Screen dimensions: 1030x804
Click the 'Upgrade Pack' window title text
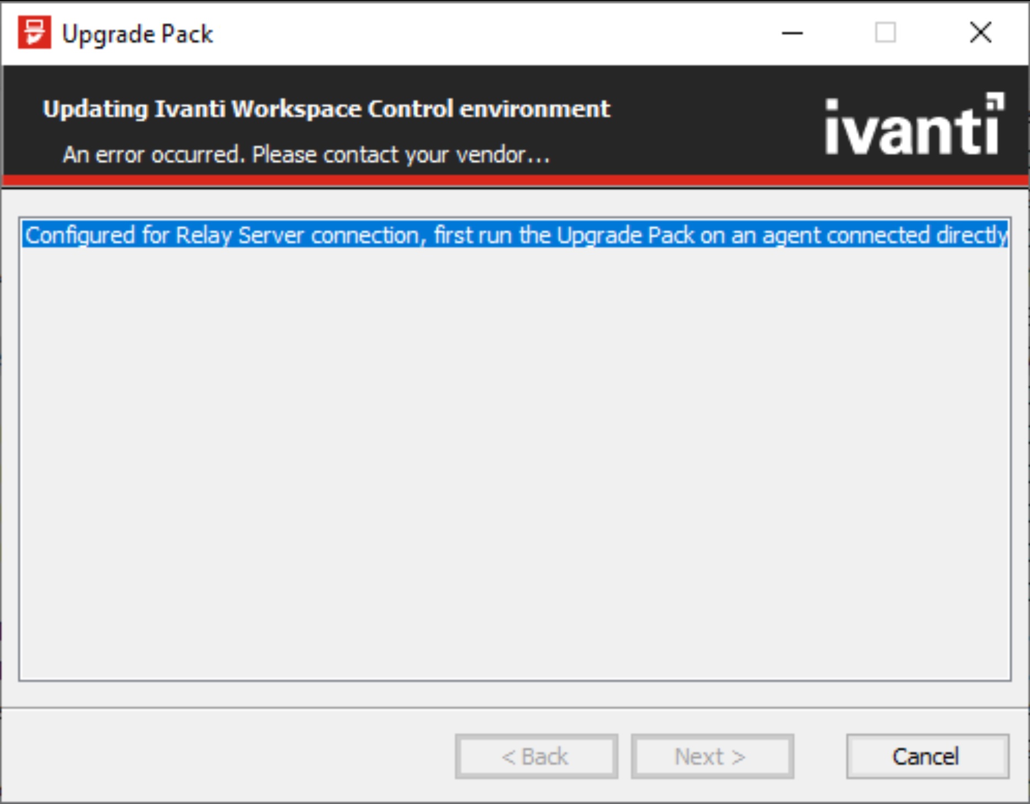click(137, 34)
